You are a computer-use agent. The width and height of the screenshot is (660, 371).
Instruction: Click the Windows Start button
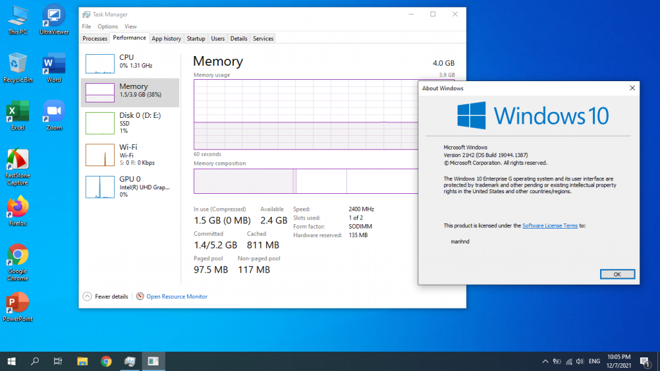point(12,361)
